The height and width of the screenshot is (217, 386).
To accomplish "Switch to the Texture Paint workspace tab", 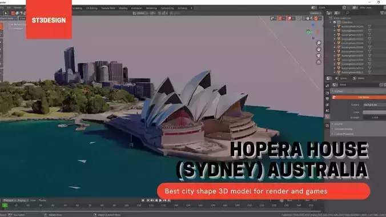I will (108, 8).
